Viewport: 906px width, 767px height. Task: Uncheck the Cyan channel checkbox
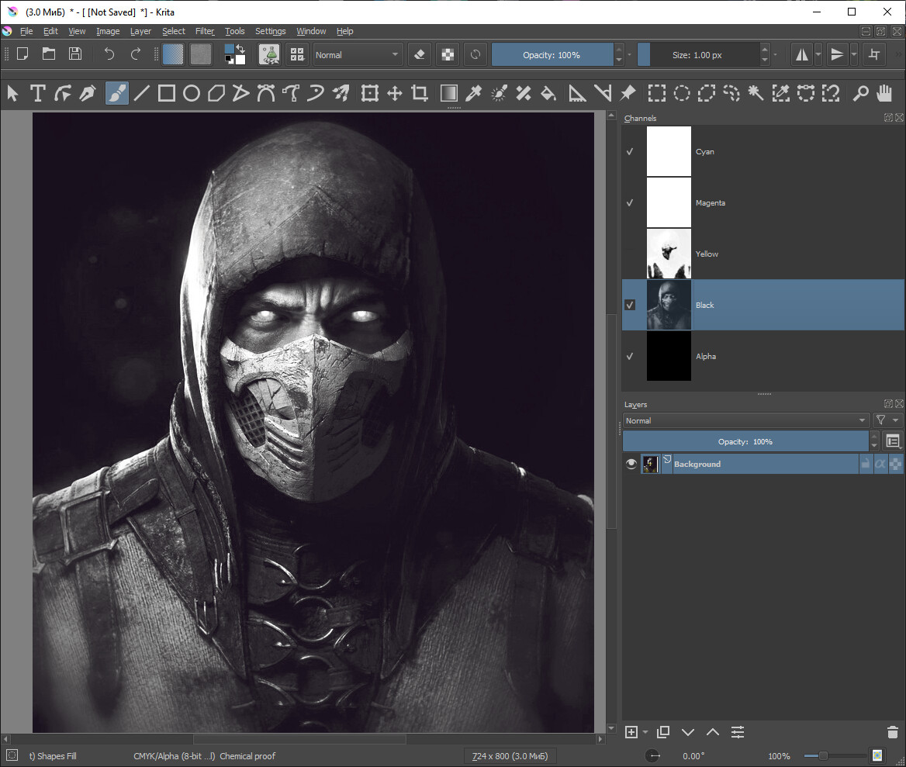pos(630,152)
